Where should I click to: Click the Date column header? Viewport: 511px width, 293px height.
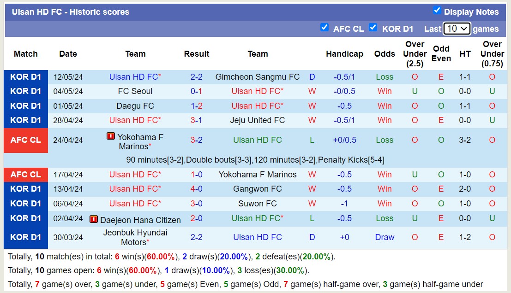click(68, 54)
